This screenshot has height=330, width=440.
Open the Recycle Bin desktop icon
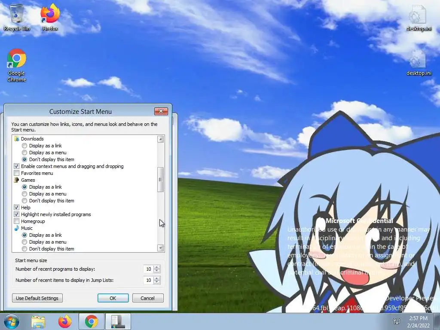[17, 17]
